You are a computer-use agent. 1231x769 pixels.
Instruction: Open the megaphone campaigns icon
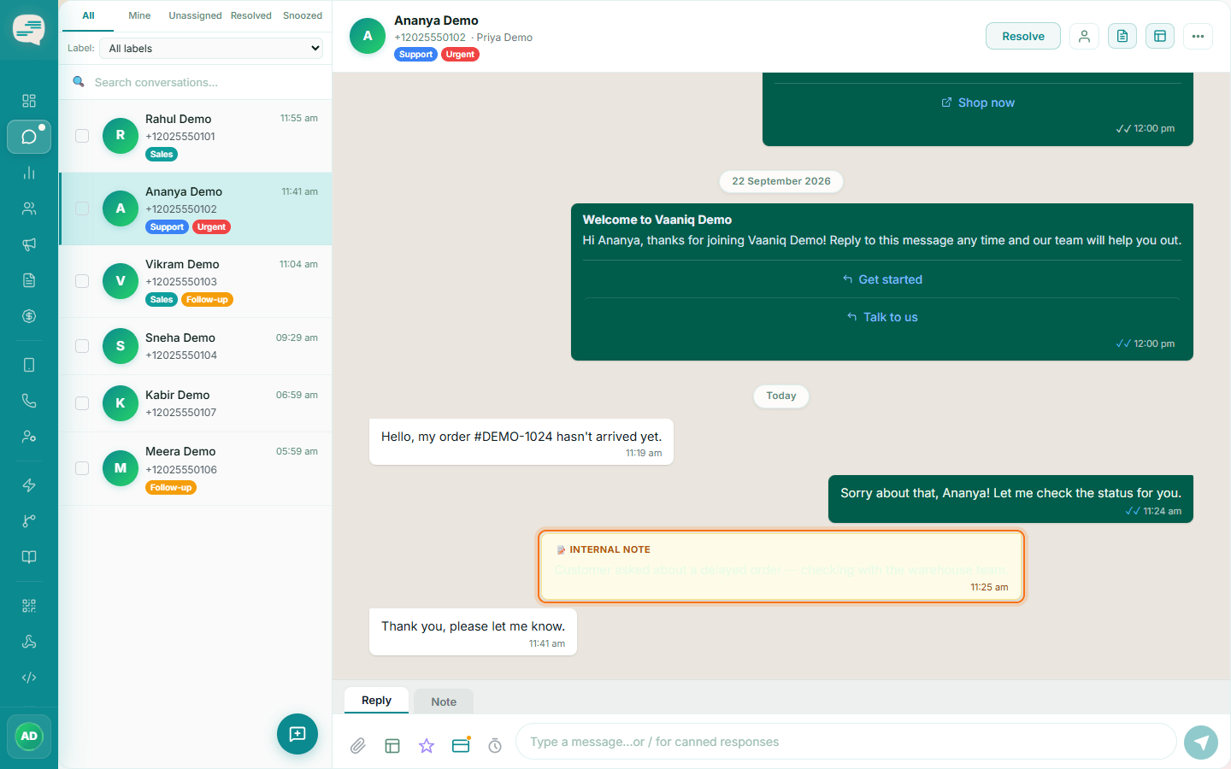click(29, 244)
